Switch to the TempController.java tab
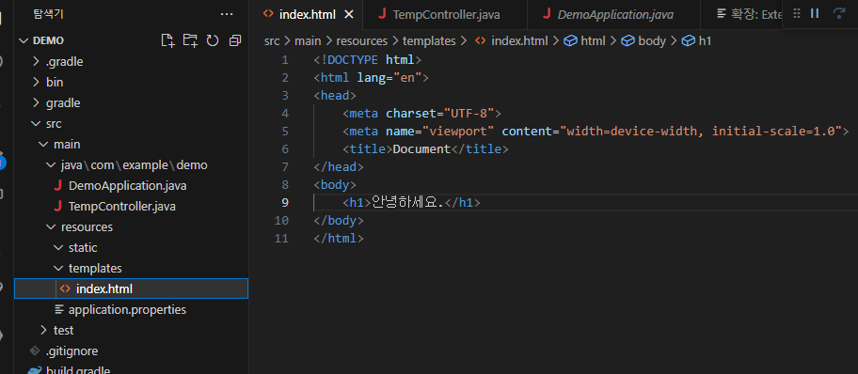The width and height of the screenshot is (858, 374). (x=444, y=14)
